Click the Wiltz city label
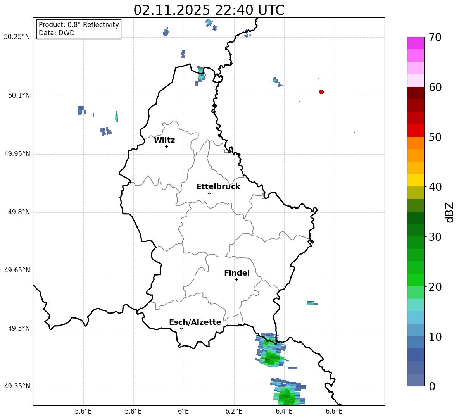 (164, 140)
